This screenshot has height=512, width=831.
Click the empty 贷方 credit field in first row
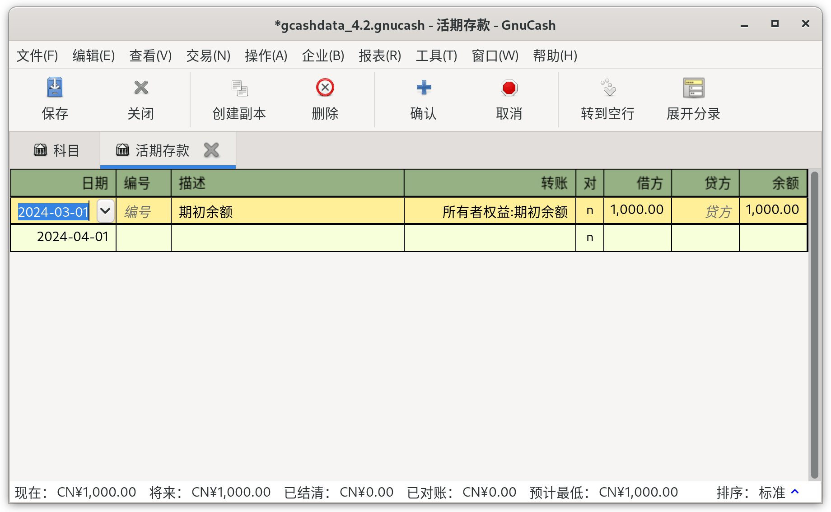705,211
